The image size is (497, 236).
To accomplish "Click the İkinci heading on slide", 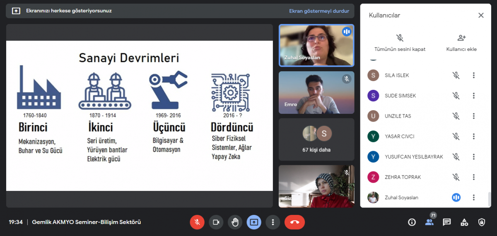I will [100, 127].
